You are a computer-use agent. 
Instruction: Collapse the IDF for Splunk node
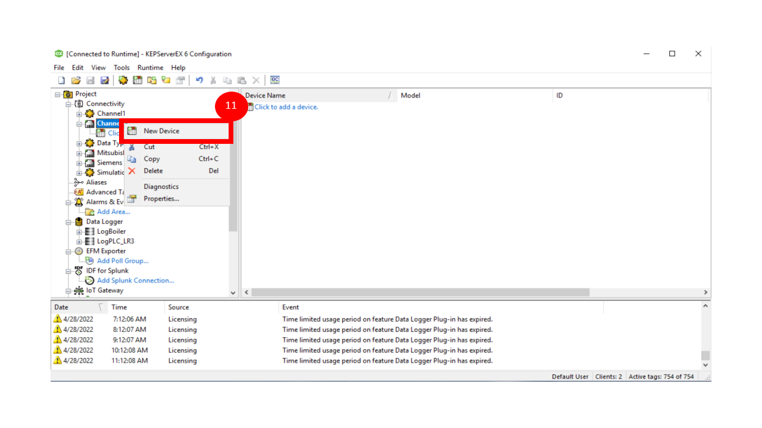coord(68,271)
